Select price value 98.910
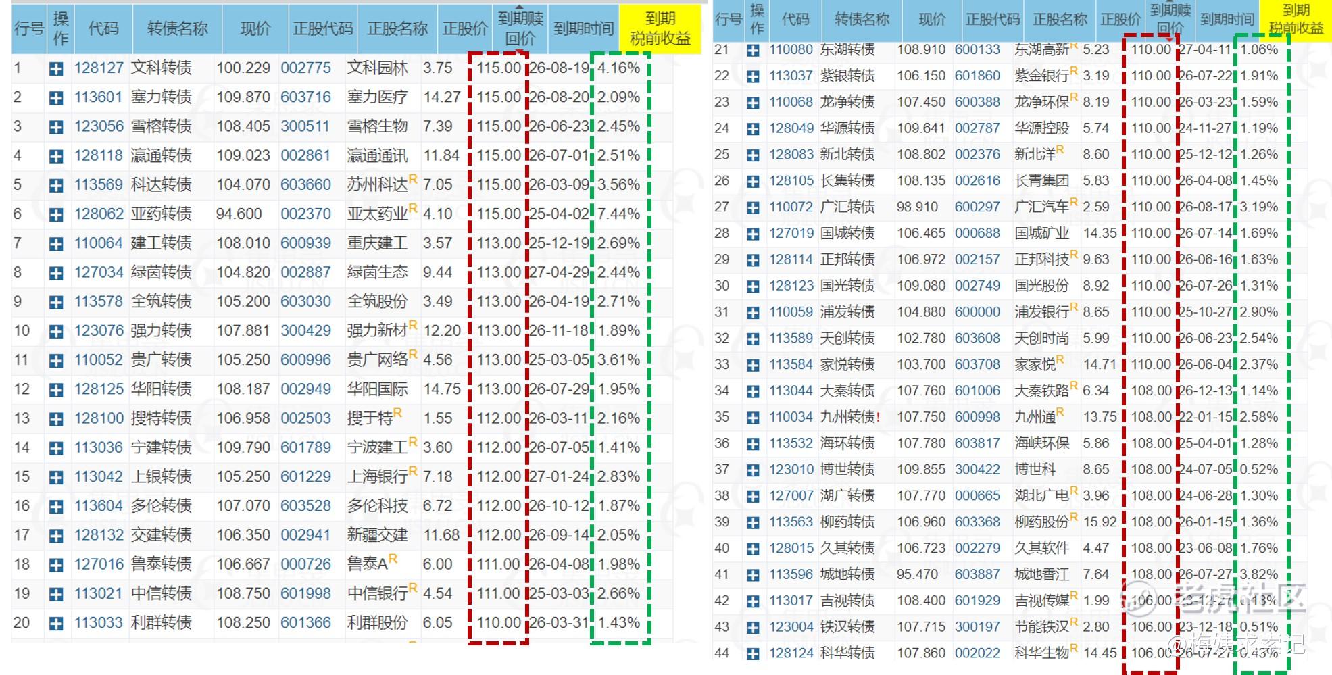The image size is (1332, 675). point(918,207)
